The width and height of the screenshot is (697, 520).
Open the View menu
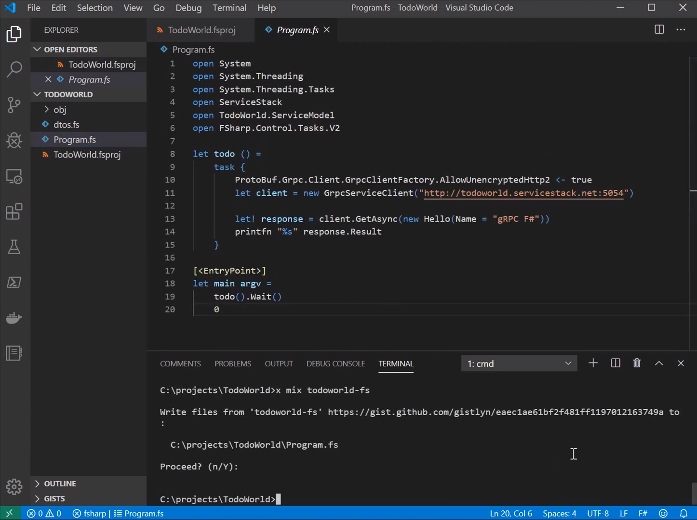point(133,8)
